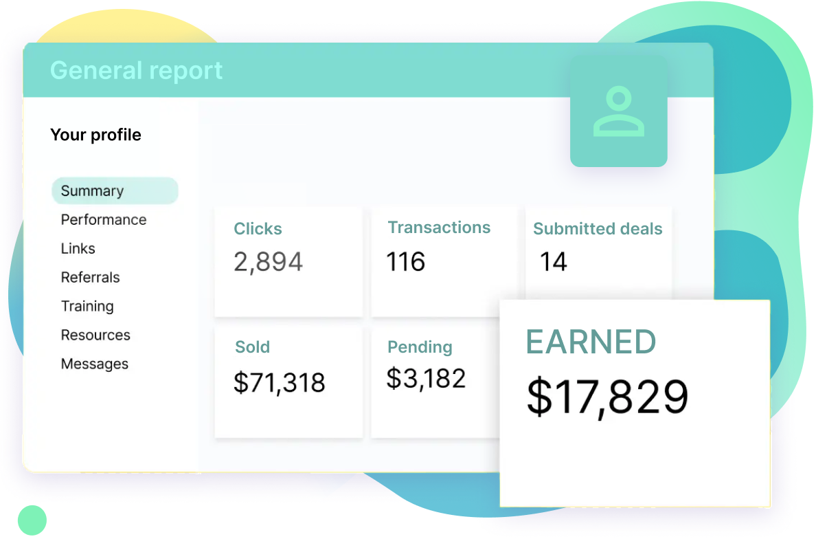
Task: Open the Performance section
Action: click(104, 220)
